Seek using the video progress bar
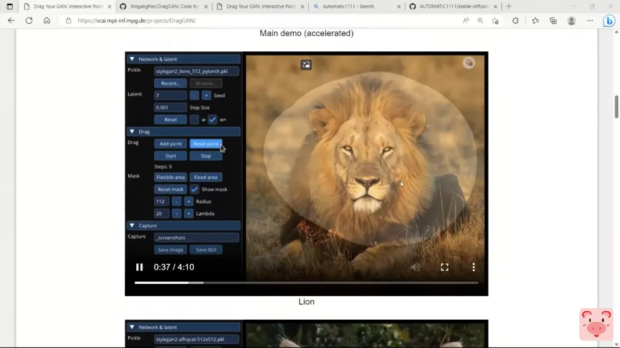The image size is (620, 348). click(306, 283)
